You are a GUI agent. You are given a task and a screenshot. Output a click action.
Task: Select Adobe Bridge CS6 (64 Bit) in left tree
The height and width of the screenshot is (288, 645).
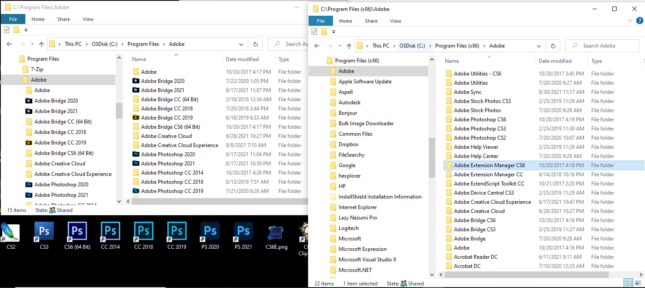click(x=64, y=153)
